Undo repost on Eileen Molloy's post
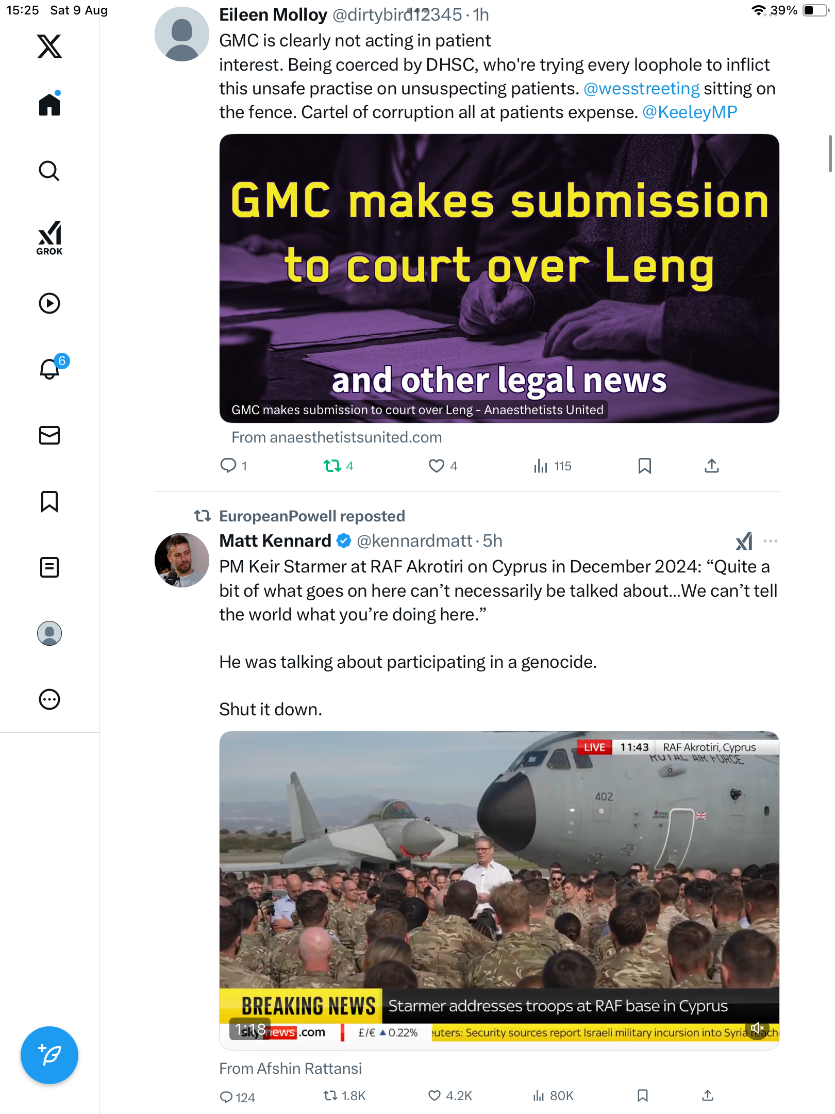Viewport: 835px width, 1114px height. 332,466
